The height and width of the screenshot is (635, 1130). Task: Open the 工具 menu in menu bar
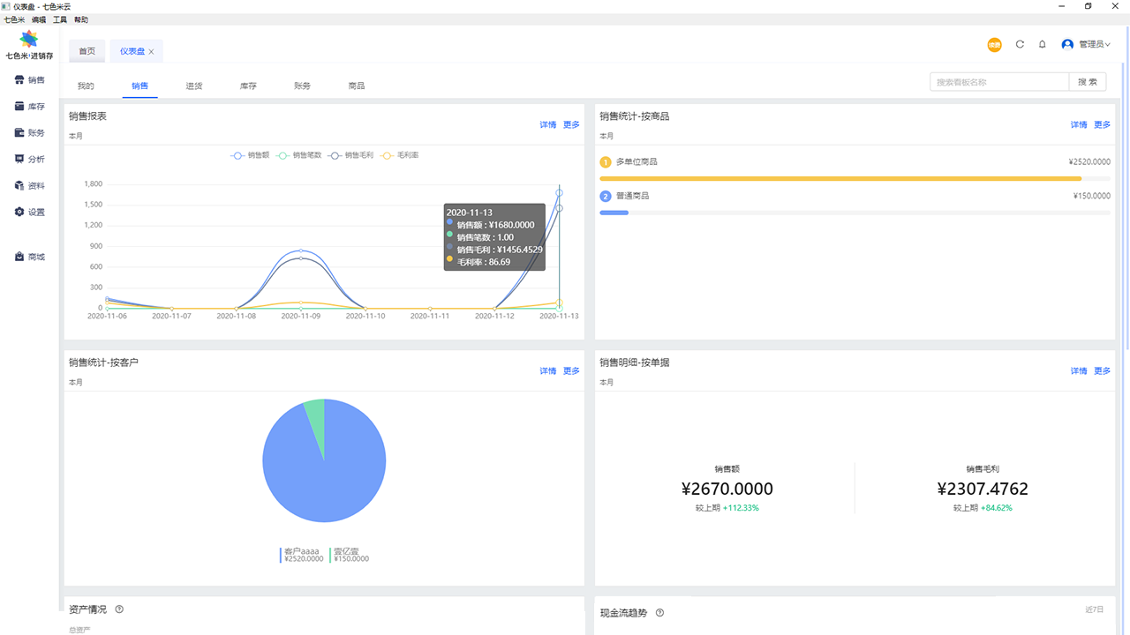pos(60,19)
